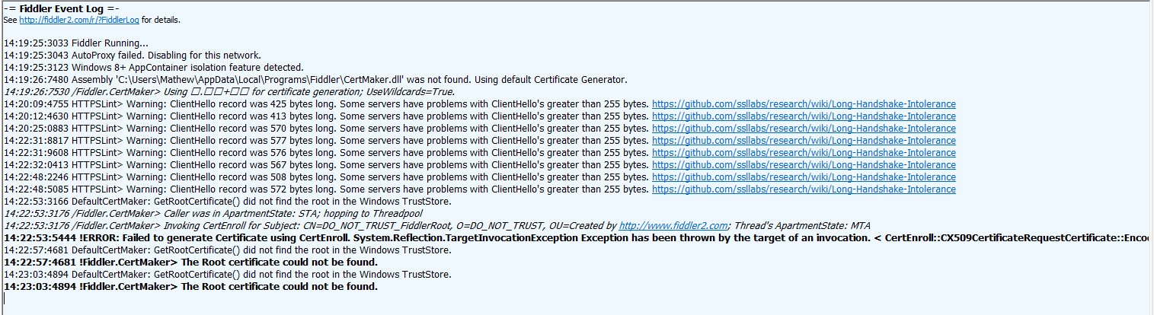Open GitHub link for 425 bytes ClientHello warning

(x=804, y=104)
